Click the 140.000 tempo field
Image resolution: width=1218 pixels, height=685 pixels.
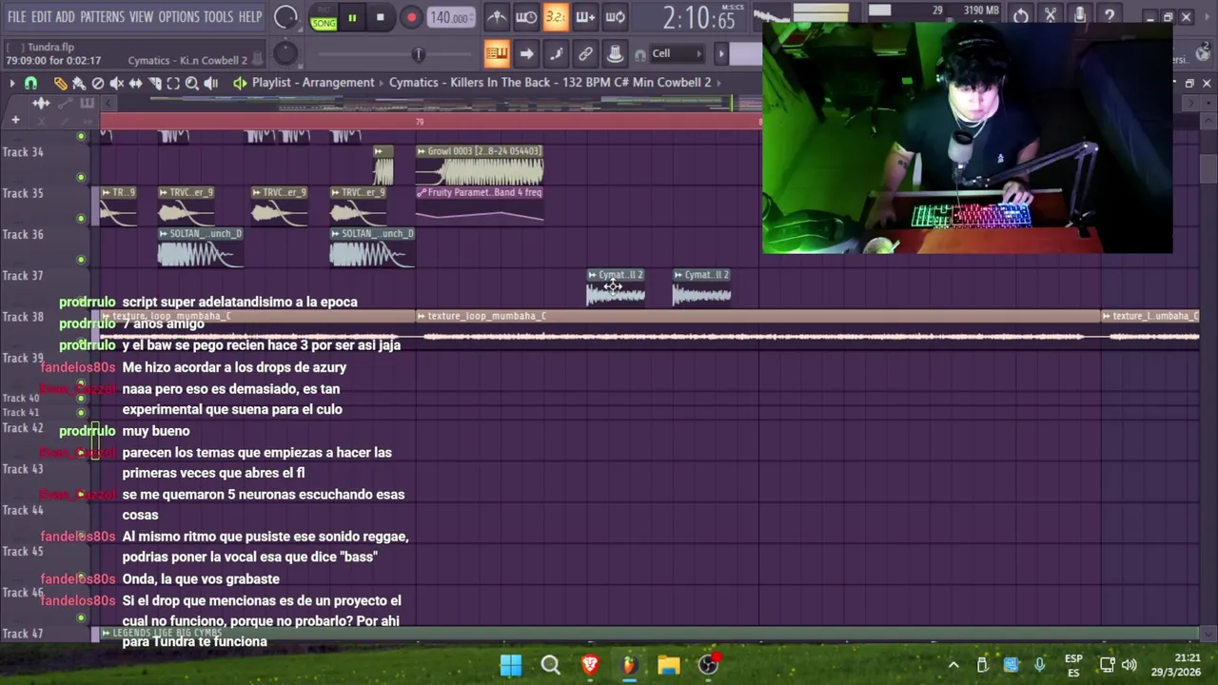pos(450,17)
